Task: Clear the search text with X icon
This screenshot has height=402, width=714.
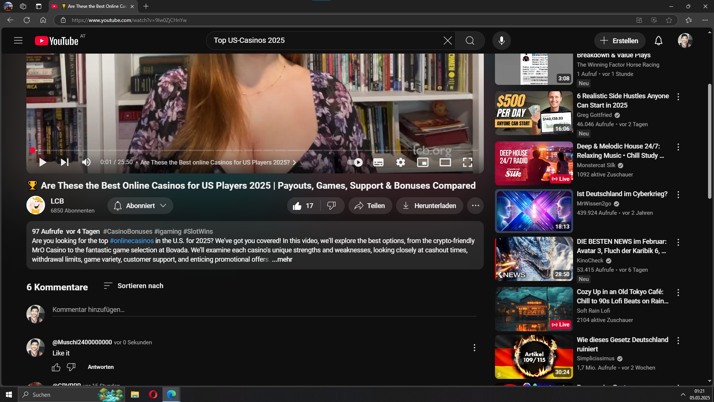Action: pos(447,41)
